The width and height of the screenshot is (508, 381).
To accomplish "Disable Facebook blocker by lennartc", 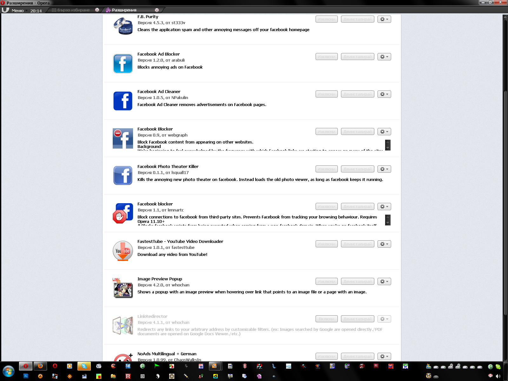I will pyautogui.click(x=327, y=207).
